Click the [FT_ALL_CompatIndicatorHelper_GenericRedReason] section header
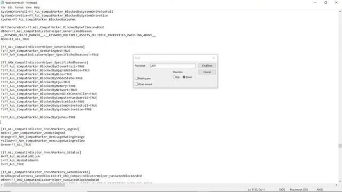 tap(43, 47)
